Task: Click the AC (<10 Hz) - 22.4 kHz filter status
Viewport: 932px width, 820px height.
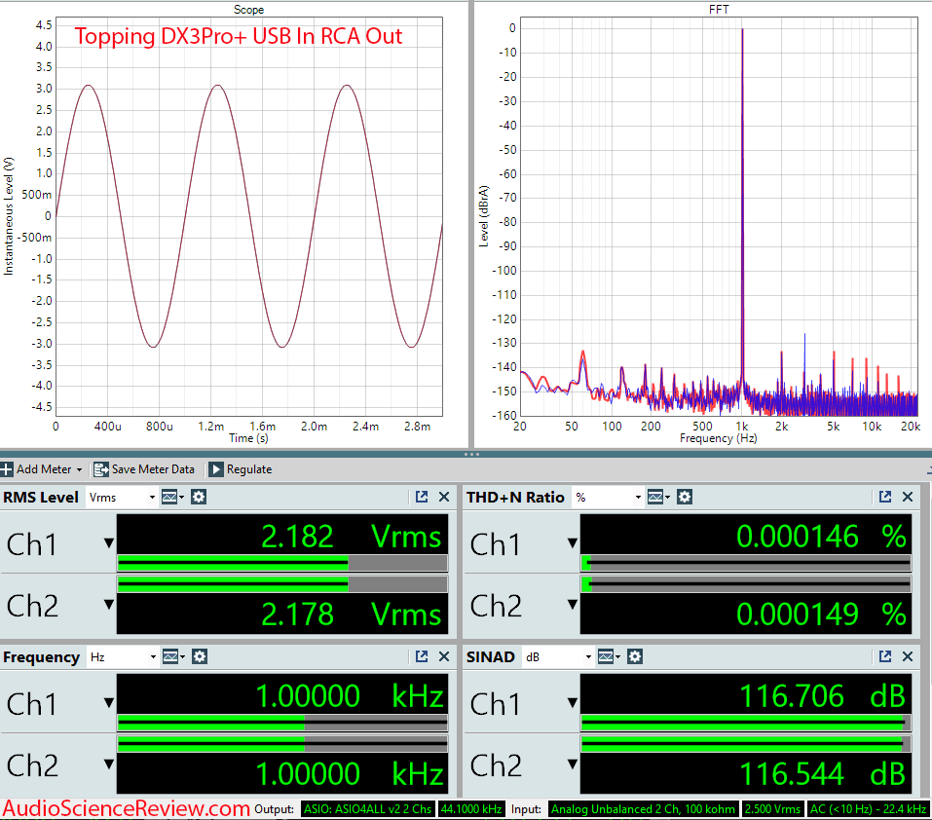Action: 869,809
